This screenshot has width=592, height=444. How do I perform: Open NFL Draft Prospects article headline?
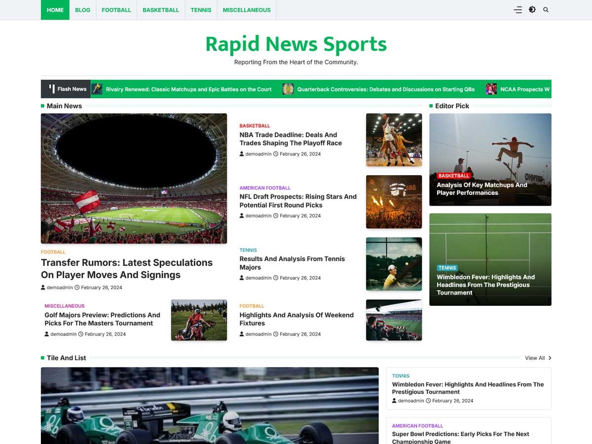tap(298, 201)
